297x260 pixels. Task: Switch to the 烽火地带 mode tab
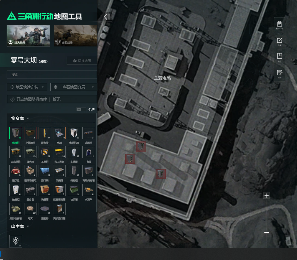click(x=28, y=36)
